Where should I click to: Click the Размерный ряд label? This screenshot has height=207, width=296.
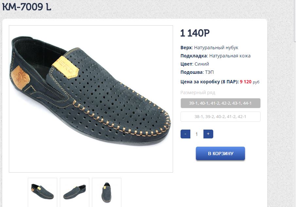tap(198, 93)
